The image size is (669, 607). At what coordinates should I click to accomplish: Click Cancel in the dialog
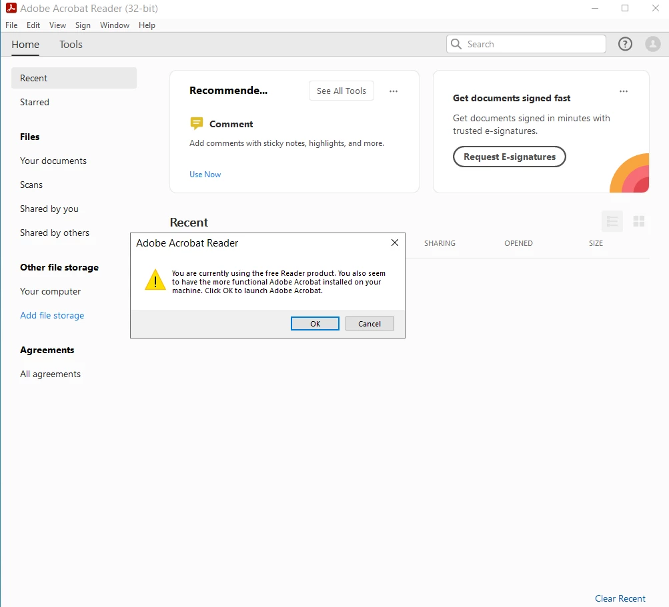370,324
